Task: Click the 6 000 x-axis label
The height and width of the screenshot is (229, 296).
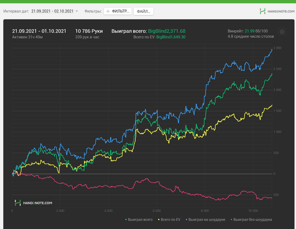Action: click(157, 211)
